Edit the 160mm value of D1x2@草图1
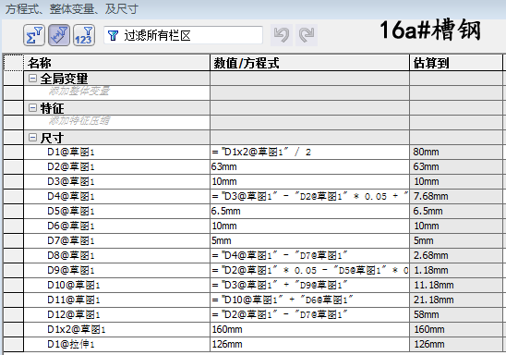 click(x=310, y=330)
